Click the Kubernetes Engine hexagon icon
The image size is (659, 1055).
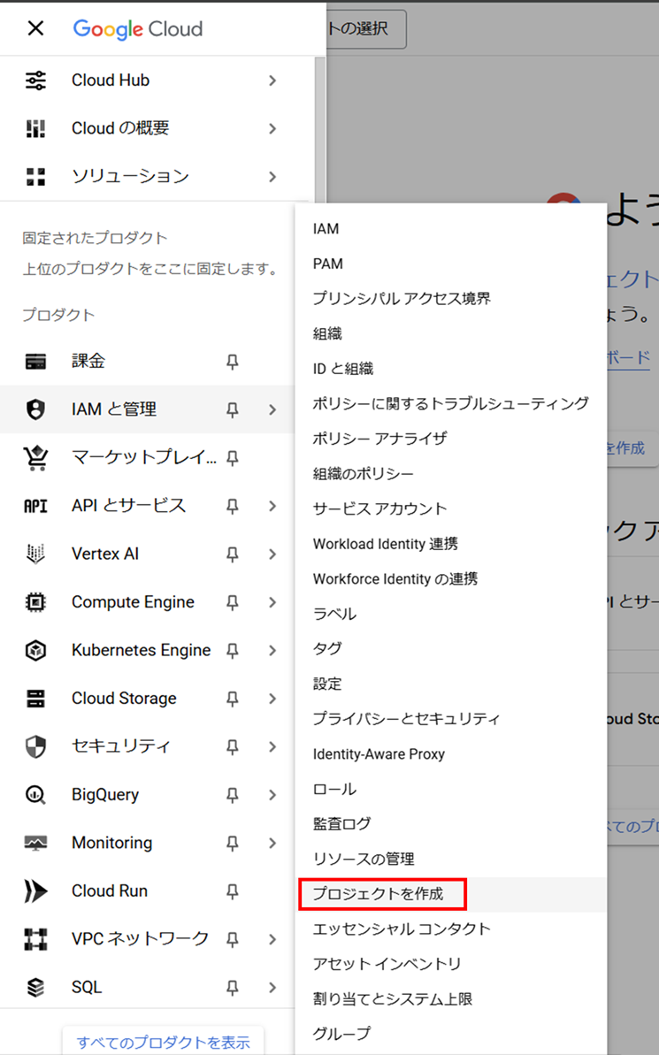(x=35, y=651)
